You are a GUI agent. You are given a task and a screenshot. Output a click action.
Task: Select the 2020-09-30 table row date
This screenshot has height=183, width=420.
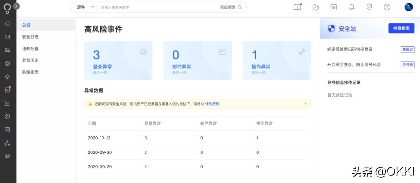click(100, 152)
